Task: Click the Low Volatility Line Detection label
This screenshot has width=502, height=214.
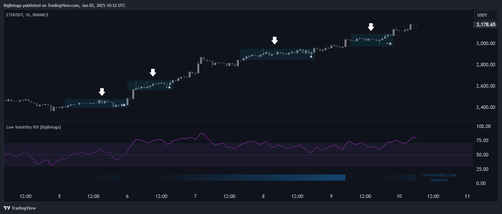Action: pyautogui.click(x=439, y=178)
